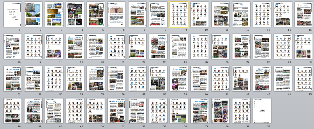Select slide 43 thumbnail
Viewport: 314px width, 129px height.
pyautogui.click(x=262, y=79)
